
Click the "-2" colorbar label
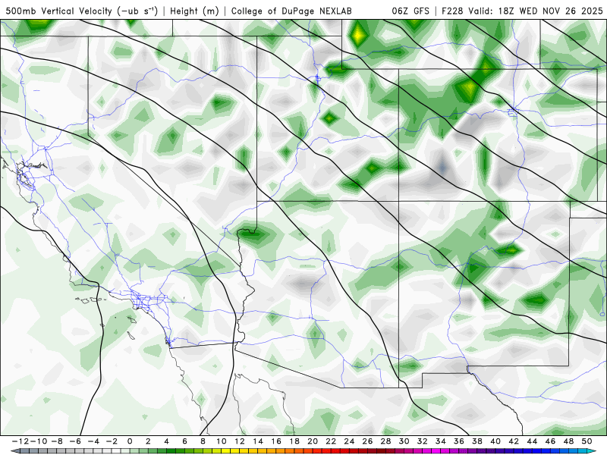tap(112, 441)
